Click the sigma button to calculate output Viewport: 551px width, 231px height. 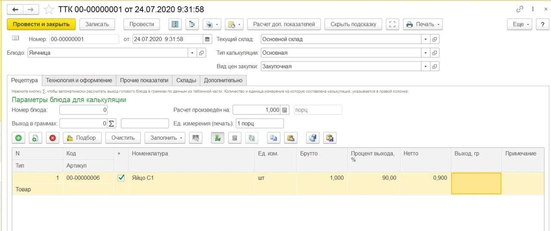[111, 124]
